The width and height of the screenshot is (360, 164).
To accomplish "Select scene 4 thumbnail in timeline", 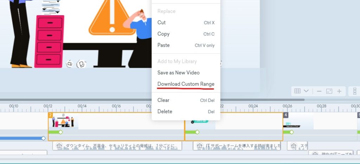I will 298,122.
